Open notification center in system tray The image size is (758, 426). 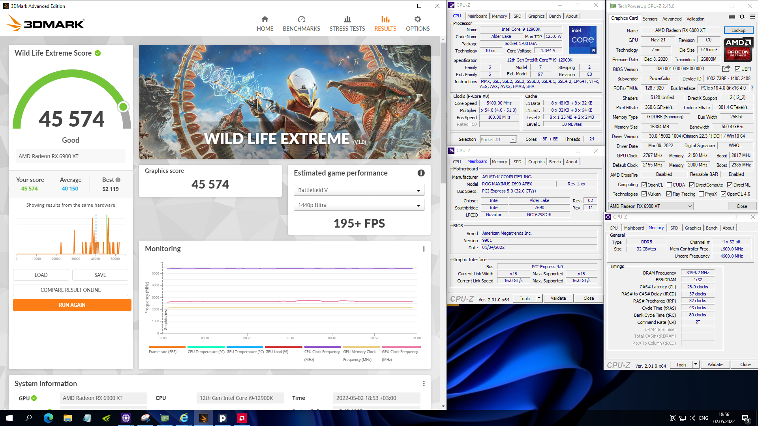coord(745,418)
